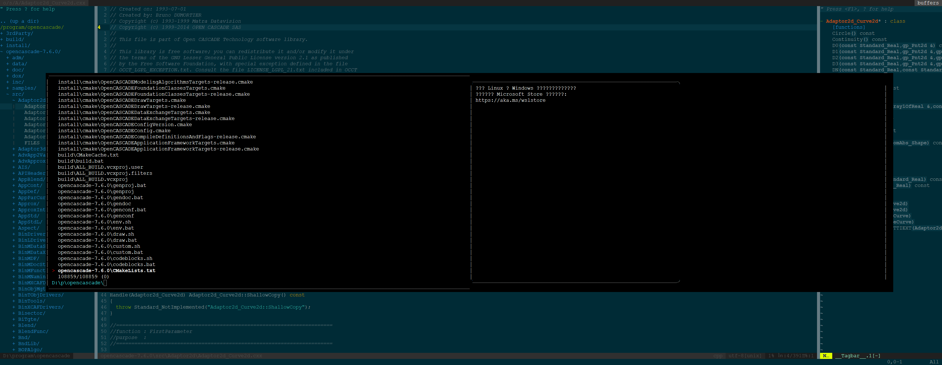Switch to the Adaptor2d_Curve2d.cxx buffer tab
This screenshot has width=942, height=365.
click(x=44, y=3)
